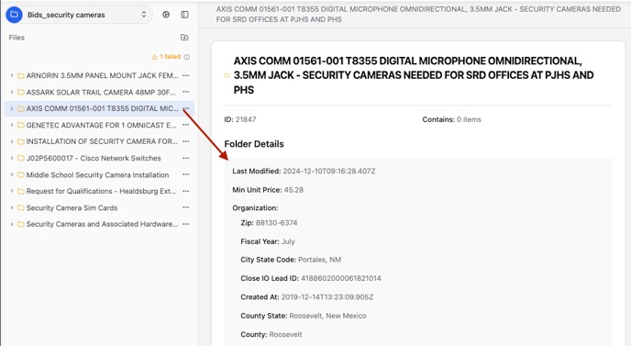Screen dimensions: 631x346
Task: Toggle the sidebar panel icon
Action: click(x=184, y=15)
